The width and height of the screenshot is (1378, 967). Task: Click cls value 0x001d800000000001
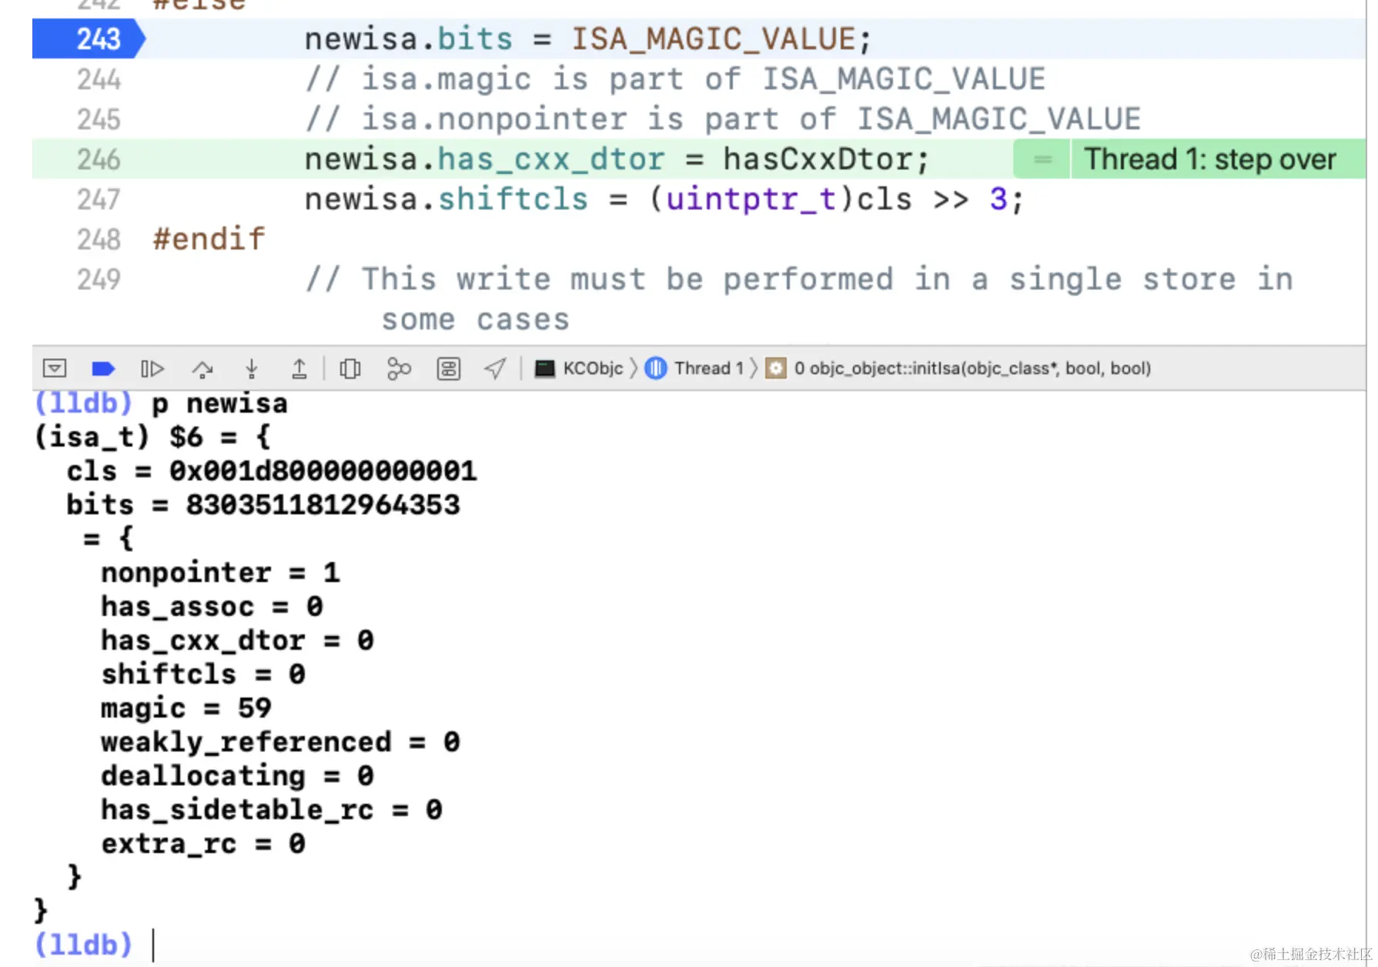(x=323, y=471)
